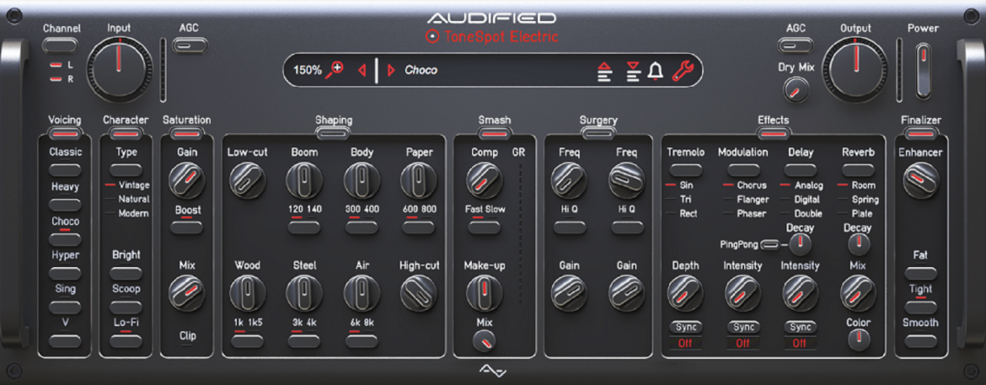Open settings with the wrench icon

tap(683, 71)
